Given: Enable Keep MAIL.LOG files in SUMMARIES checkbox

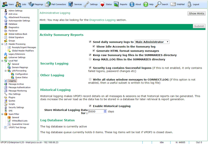Looking at the screenshot, I should click(x=90, y=59).
